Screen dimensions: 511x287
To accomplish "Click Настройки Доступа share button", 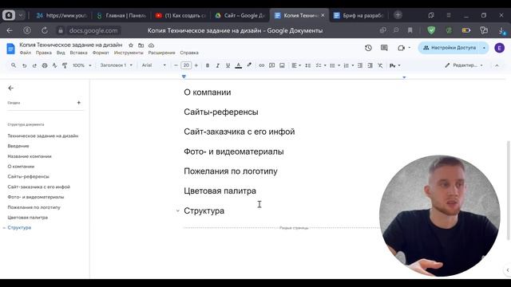I will [x=450, y=48].
